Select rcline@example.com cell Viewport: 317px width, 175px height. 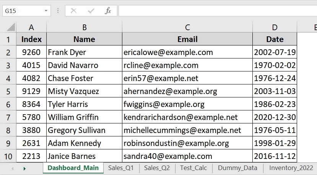point(187,65)
